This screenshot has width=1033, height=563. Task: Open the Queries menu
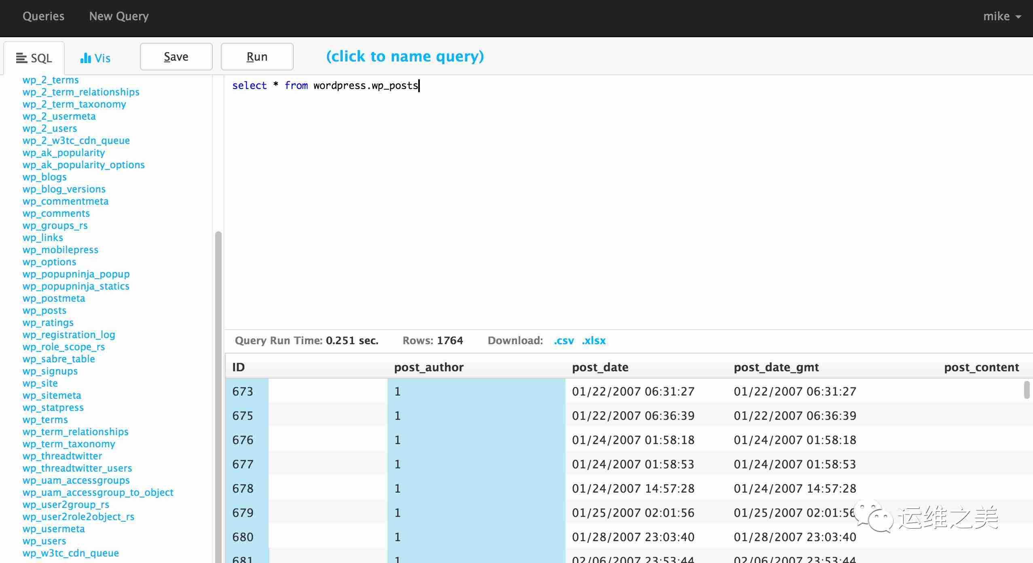coord(43,16)
